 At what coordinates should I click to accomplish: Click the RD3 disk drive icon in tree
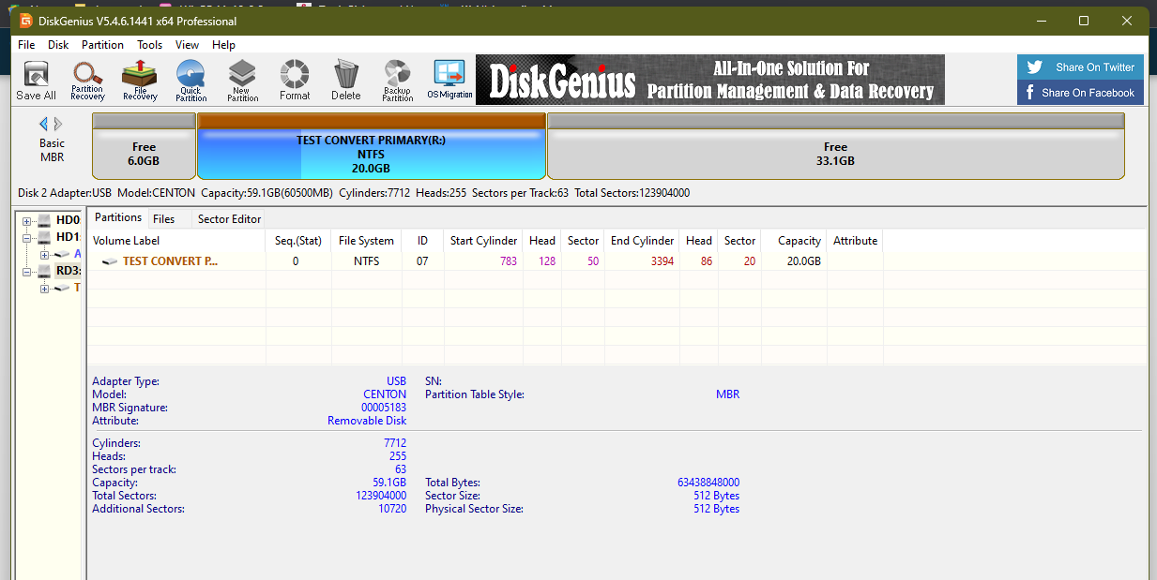pyautogui.click(x=44, y=272)
